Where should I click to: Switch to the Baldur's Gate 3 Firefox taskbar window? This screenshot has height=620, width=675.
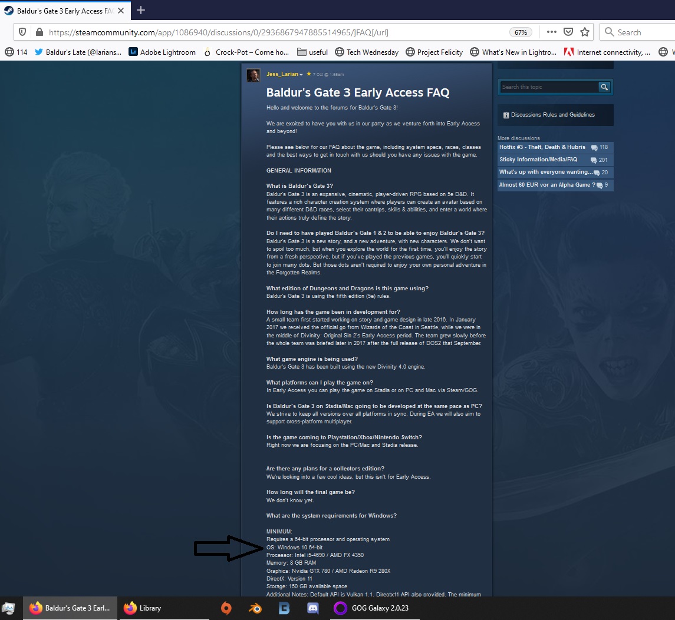pos(70,608)
